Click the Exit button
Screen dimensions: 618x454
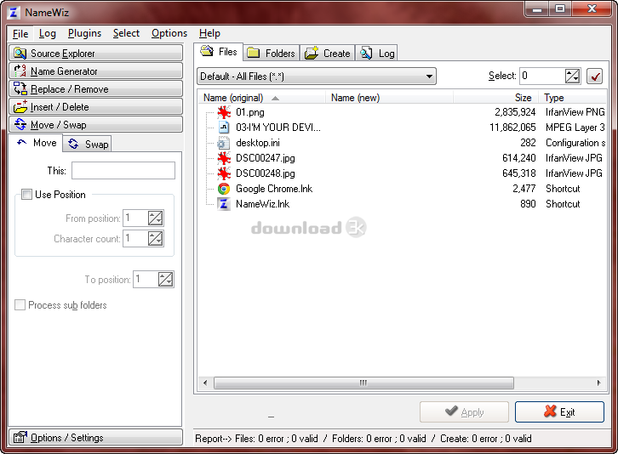(559, 411)
